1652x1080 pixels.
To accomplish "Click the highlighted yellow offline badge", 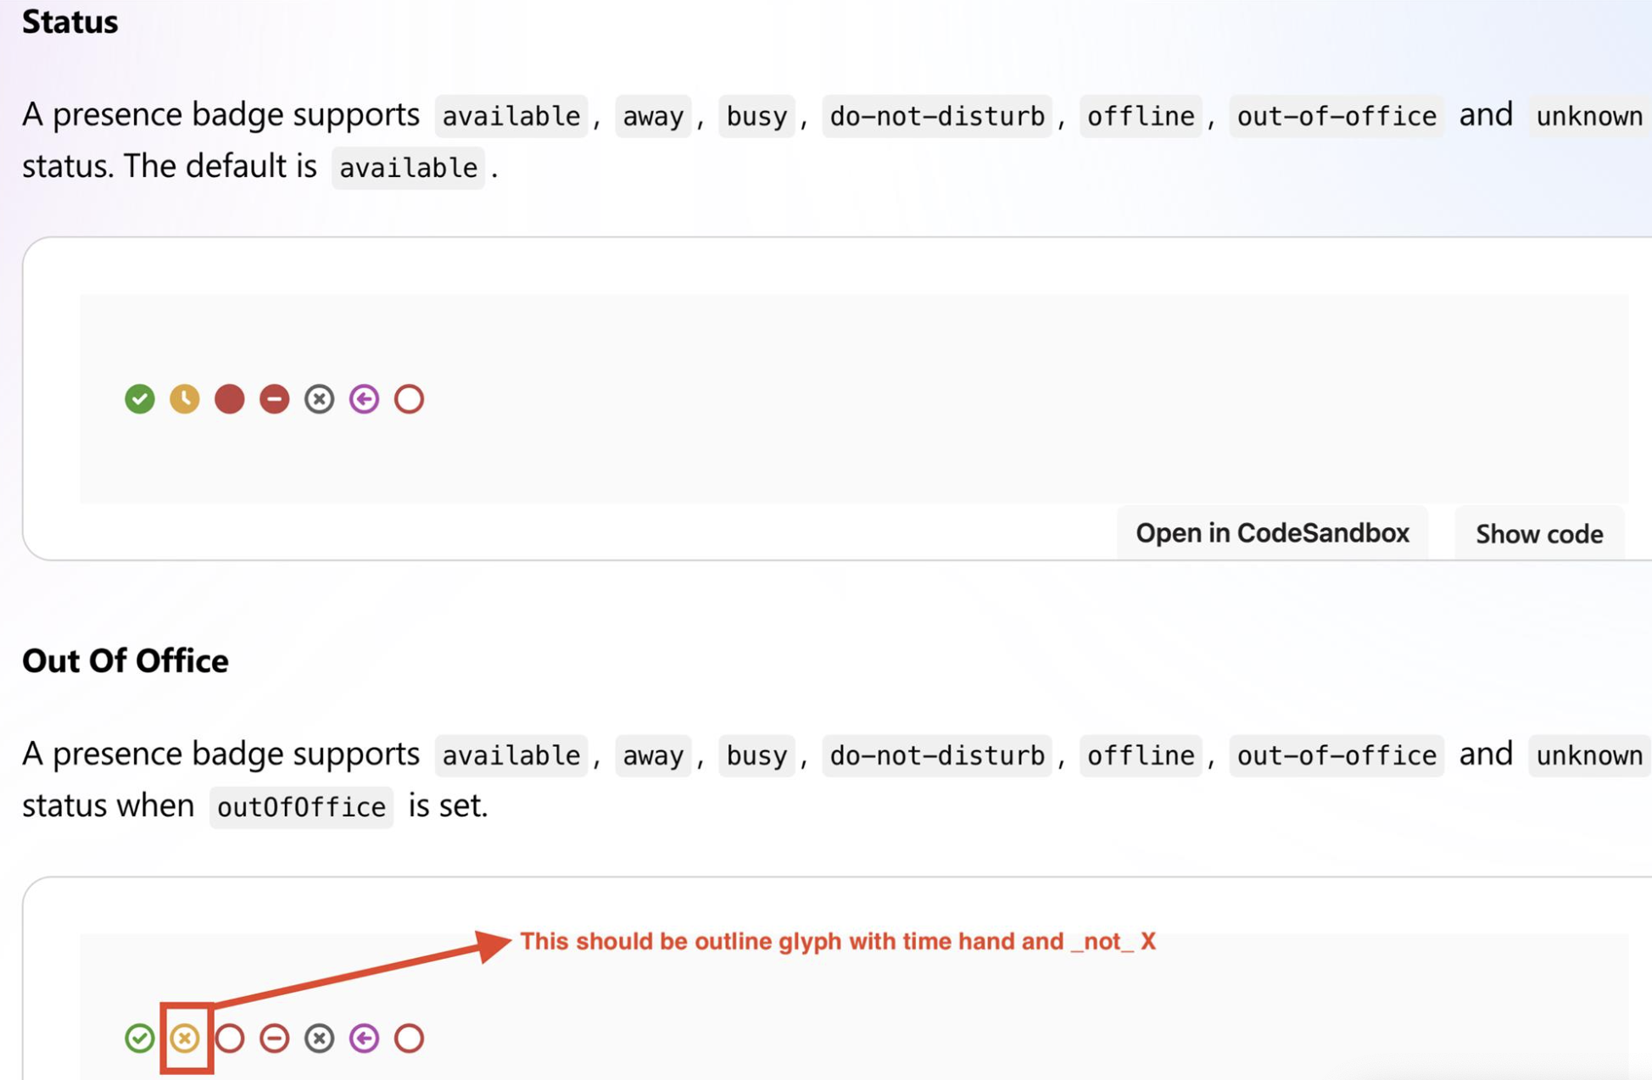I will pyautogui.click(x=184, y=1038).
